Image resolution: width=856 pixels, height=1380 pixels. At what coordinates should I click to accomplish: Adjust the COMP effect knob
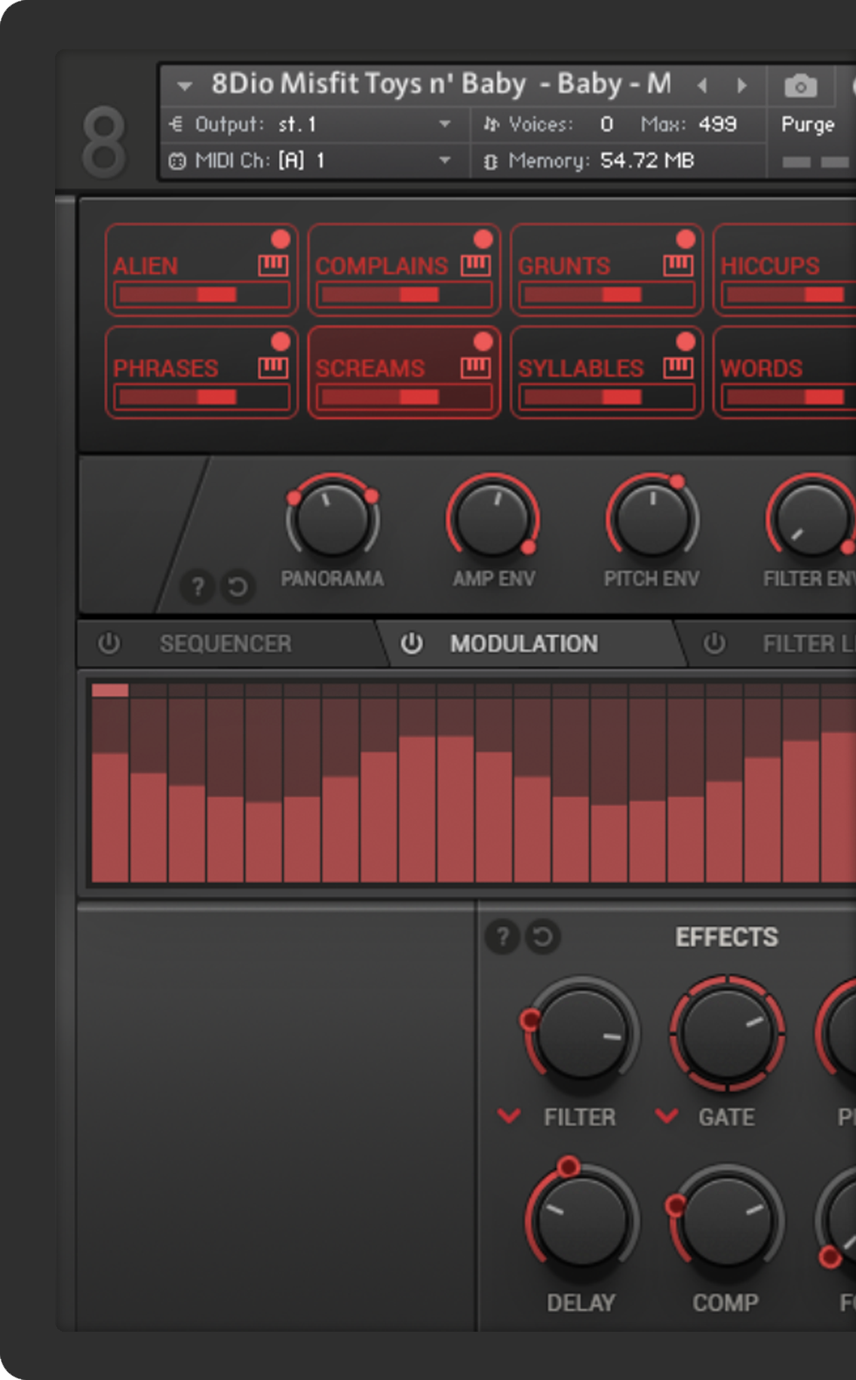point(727,1221)
